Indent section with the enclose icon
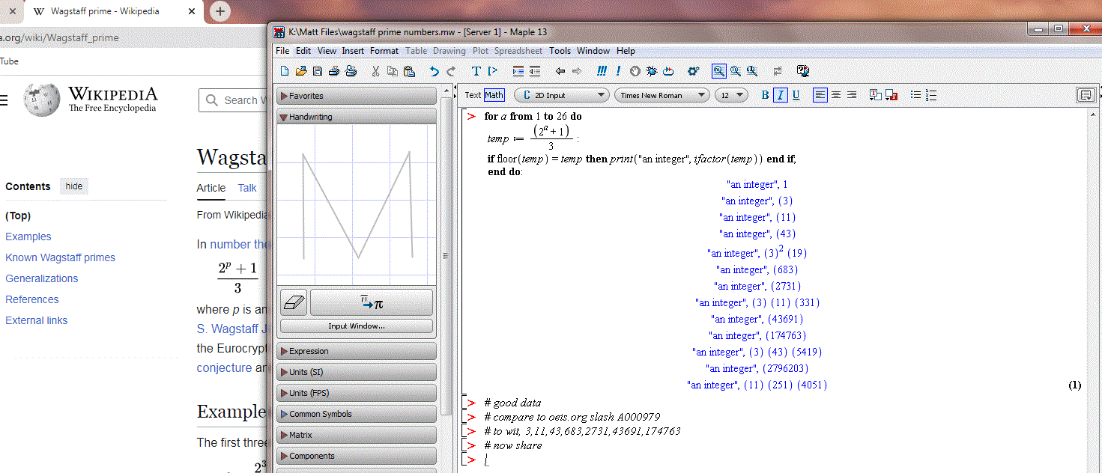 click(x=518, y=71)
